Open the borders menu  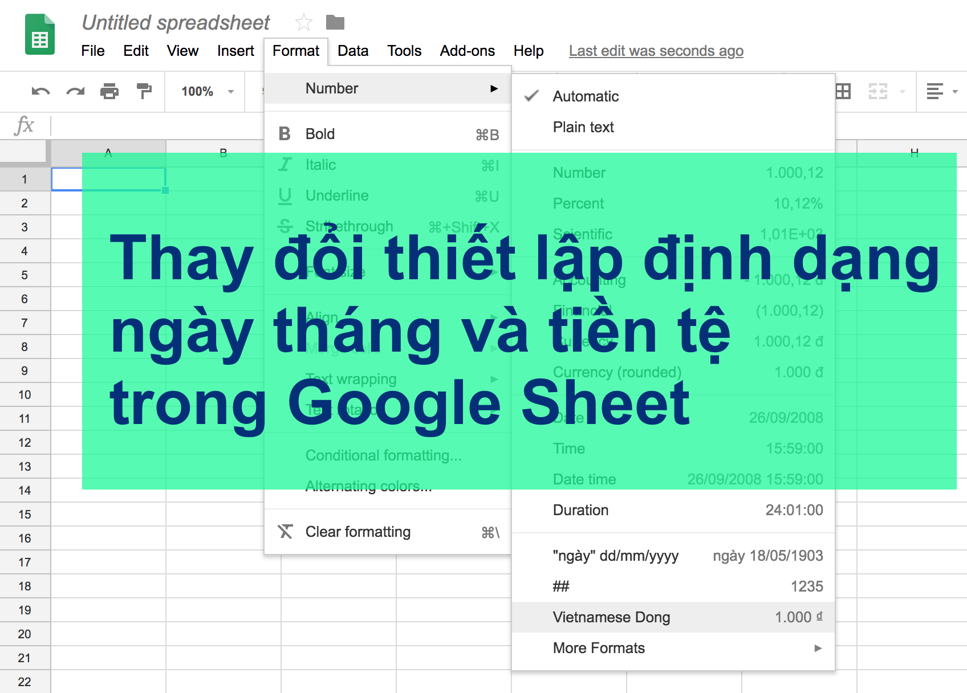pyautogui.click(x=843, y=91)
